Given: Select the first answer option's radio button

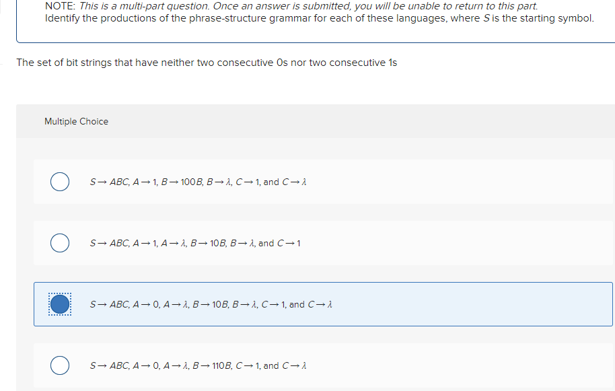Looking at the screenshot, I should (x=59, y=181).
